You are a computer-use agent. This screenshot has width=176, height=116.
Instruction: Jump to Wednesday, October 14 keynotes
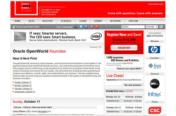25,92
